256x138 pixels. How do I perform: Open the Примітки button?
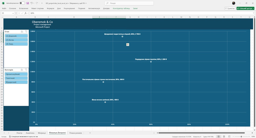[230, 8]
